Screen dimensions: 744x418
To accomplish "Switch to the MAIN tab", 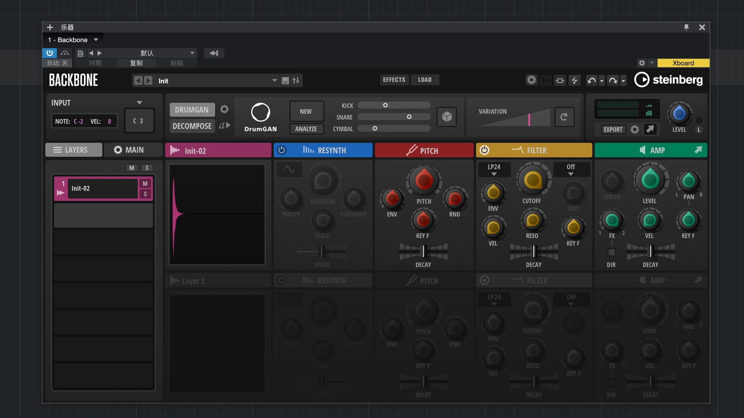I will point(133,150).
